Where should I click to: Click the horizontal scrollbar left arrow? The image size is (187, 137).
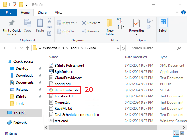(46, 127)
